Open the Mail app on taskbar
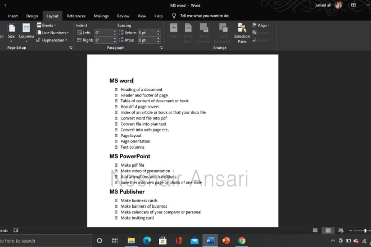This screenshot has height=247, width=371. point(194,241)
